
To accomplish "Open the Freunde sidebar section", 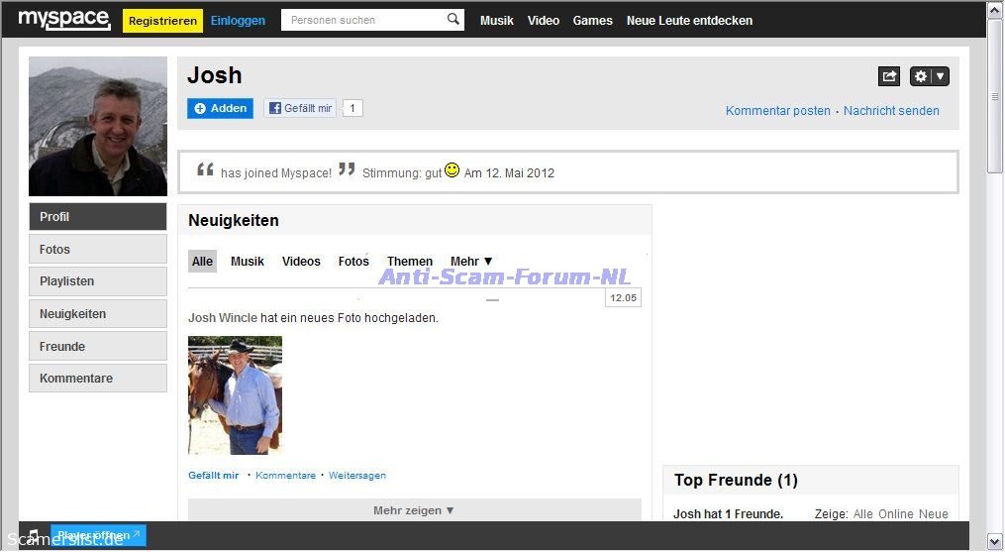I will 97,347.
